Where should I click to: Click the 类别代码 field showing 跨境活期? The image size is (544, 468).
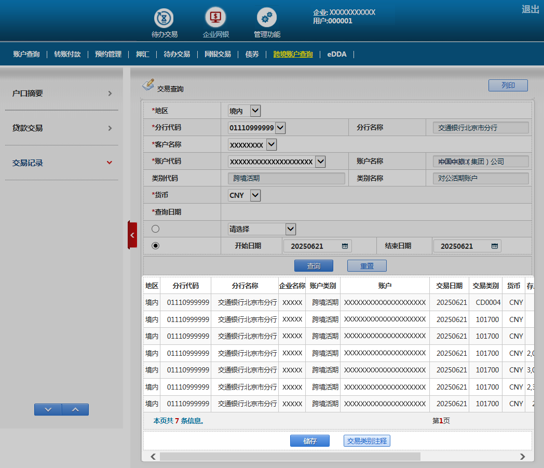(x=287, y=179)
